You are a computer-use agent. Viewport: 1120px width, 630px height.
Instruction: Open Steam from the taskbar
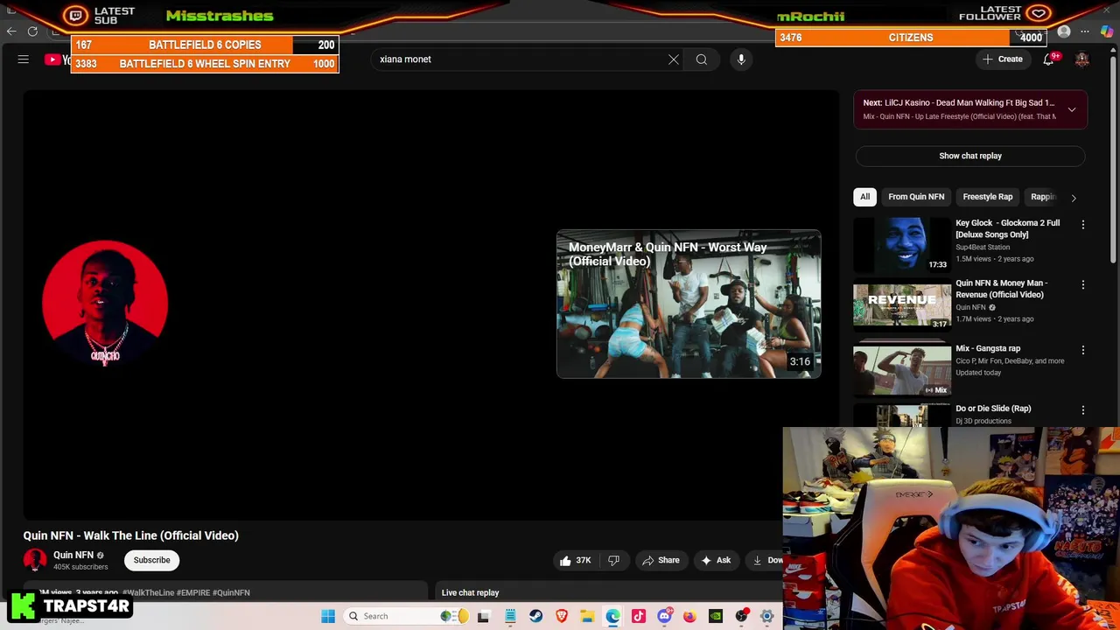(x=535, y=616)
